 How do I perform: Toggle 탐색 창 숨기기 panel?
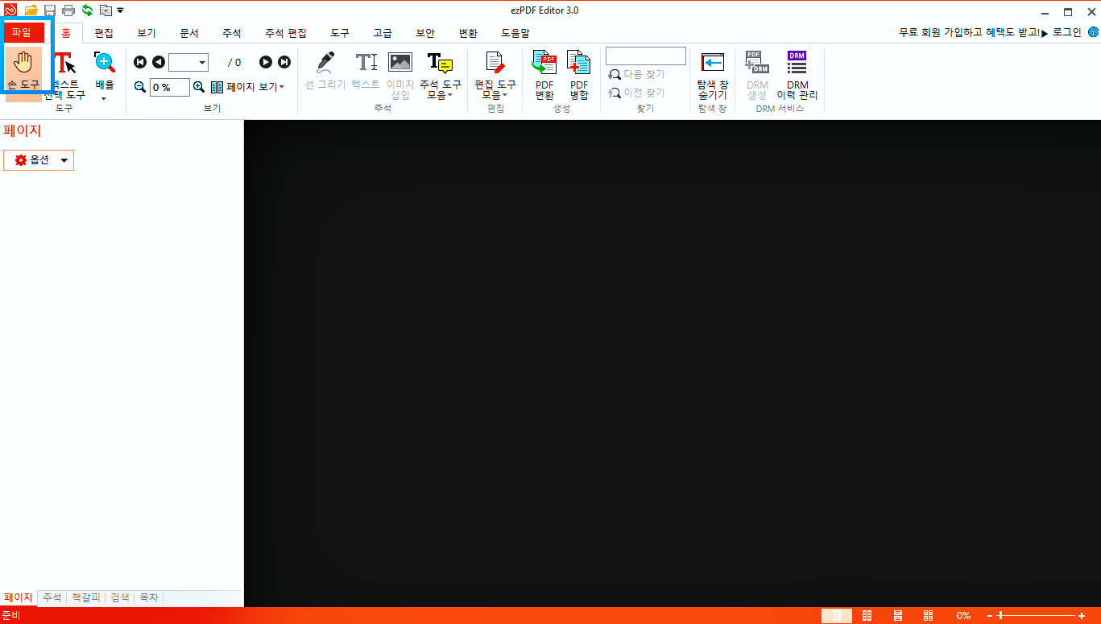pyautogui.click(x=713, y=75)
